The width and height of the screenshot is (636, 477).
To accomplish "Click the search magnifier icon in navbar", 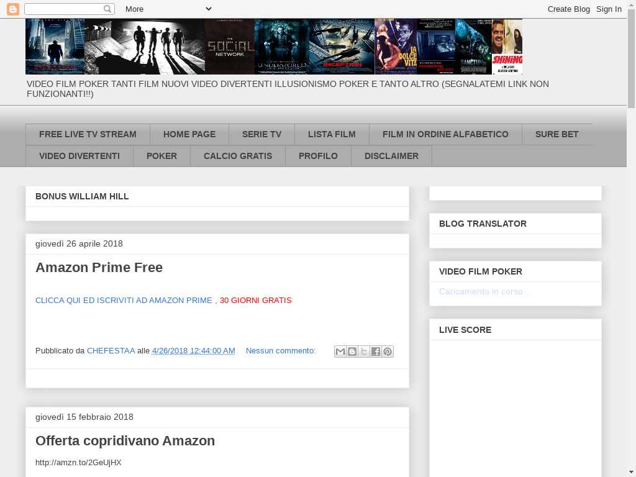I will click(x=107, y=9).
